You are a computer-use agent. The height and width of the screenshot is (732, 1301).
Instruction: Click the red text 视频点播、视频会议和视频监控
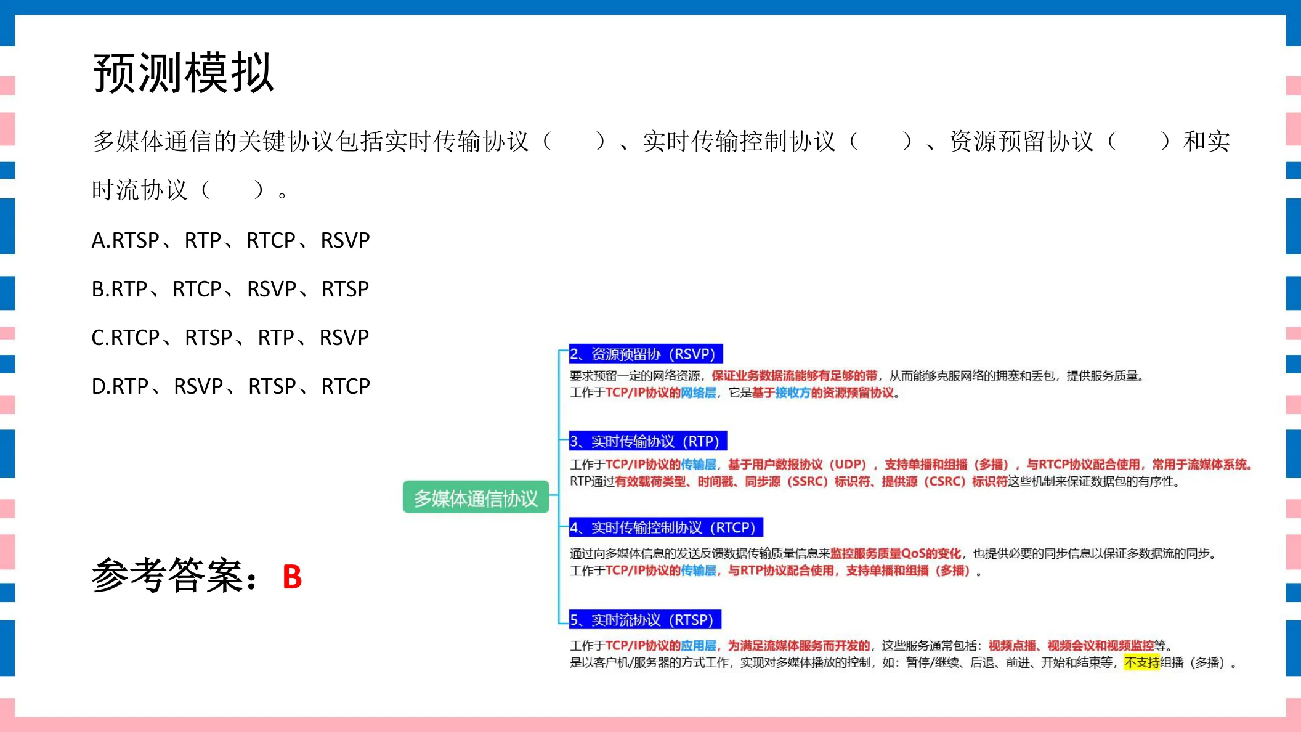[1071, 645]
